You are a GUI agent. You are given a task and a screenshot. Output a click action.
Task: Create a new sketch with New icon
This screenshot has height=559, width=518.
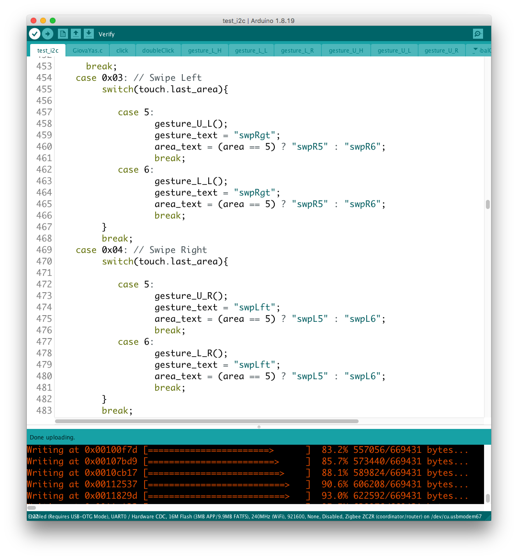coord(63,34)
